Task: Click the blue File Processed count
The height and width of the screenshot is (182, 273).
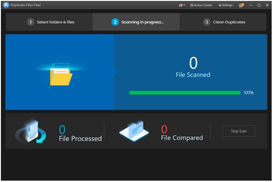Action: click(x=62, y=129)
